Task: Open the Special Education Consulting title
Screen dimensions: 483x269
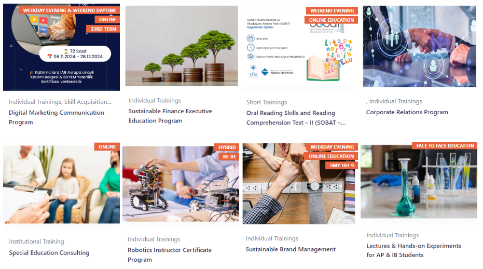Action: pos(49,253)
